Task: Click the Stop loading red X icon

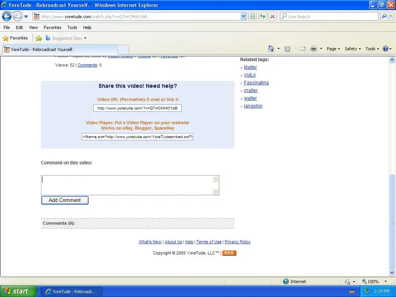Action: coord(273,17)
